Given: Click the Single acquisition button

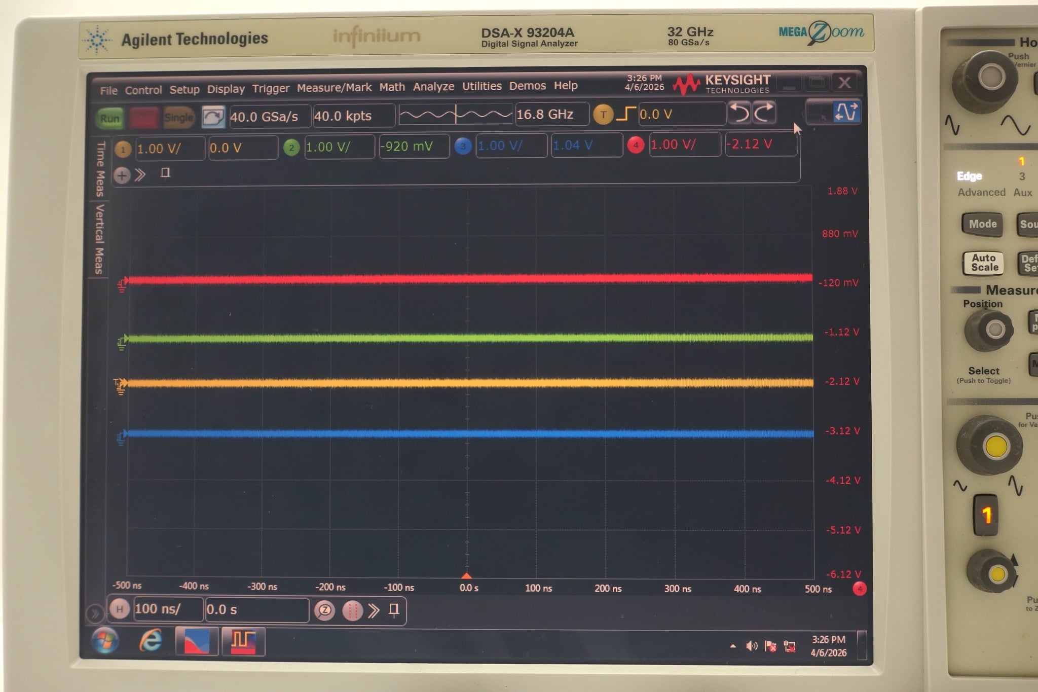Looking at the screenshot, I should pyautogui.click(x=178, y=118).
